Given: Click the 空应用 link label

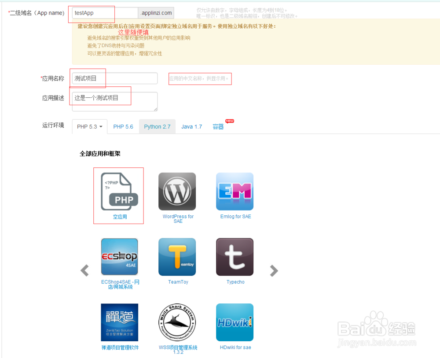Looking at the screenshot, I should [120, 217].
